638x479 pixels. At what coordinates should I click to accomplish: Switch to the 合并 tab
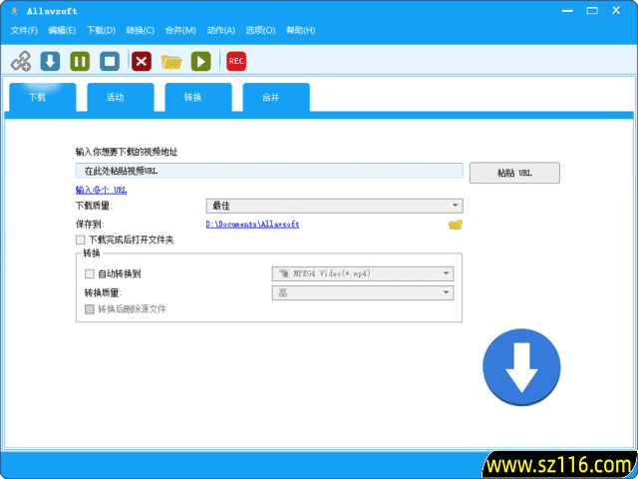click(276, 98)
